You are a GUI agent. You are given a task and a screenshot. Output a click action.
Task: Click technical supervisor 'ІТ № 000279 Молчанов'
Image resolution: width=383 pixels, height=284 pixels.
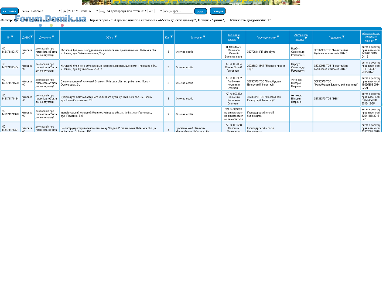[234, 52]
